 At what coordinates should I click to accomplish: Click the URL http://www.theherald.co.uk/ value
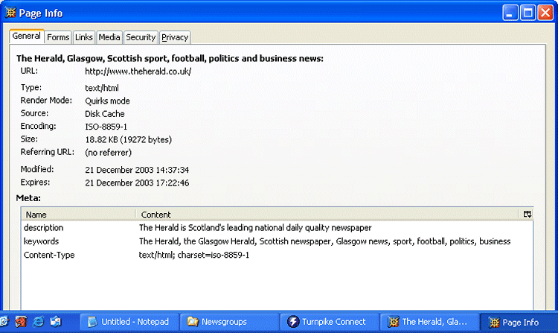pyautogui.click(x=138, y=72)
